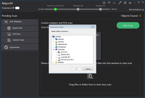Select the Desktop folder at tree bottom

pos(61,62)
